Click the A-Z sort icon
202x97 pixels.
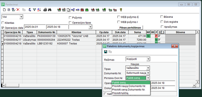pos(39,10)
